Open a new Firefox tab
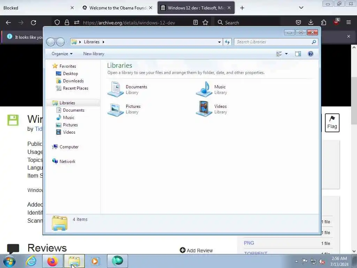 pos(242,8)
